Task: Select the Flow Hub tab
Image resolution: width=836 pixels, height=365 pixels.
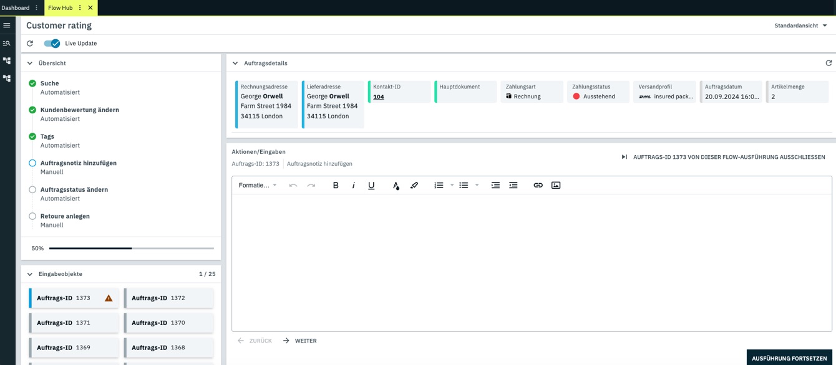Action: (61, 8)
